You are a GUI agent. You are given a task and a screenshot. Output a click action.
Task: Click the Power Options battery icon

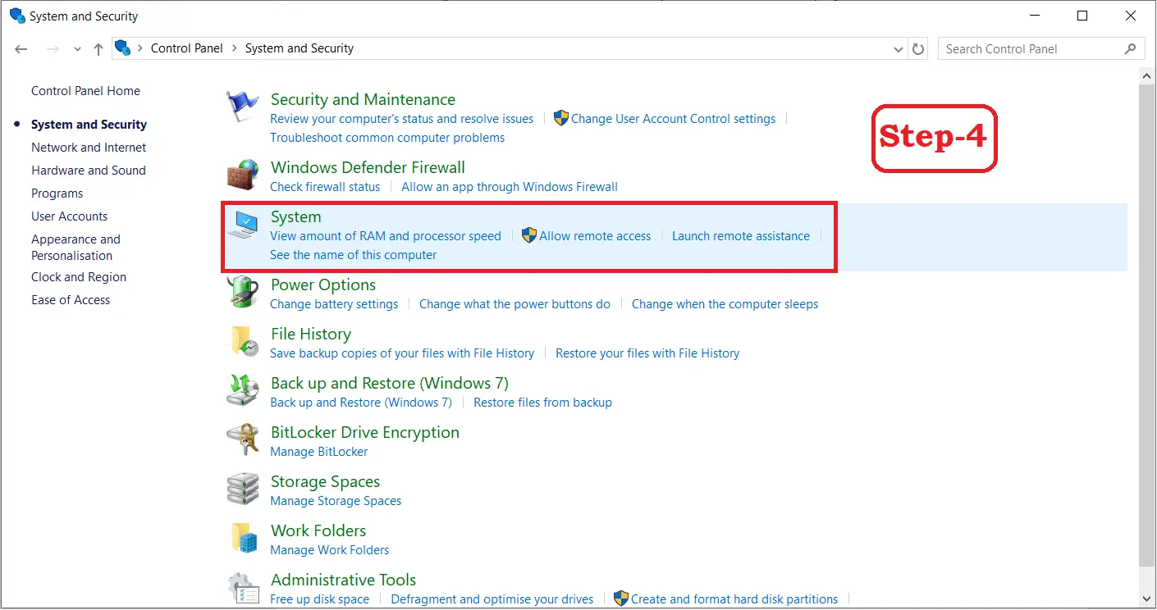tap(243, 293)
